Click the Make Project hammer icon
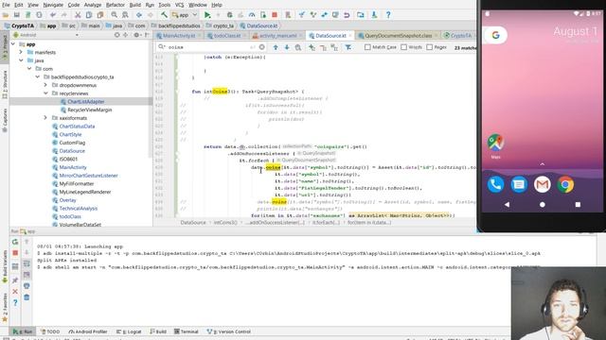The width and height of the screenshot is (606, 340). point(164,15)
